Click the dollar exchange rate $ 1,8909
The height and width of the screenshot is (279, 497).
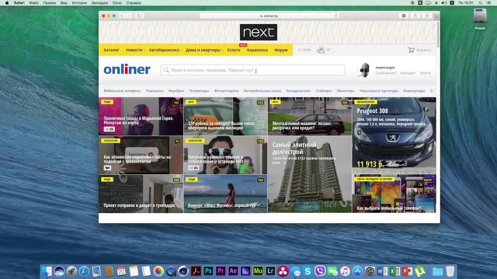click(304, 50)
